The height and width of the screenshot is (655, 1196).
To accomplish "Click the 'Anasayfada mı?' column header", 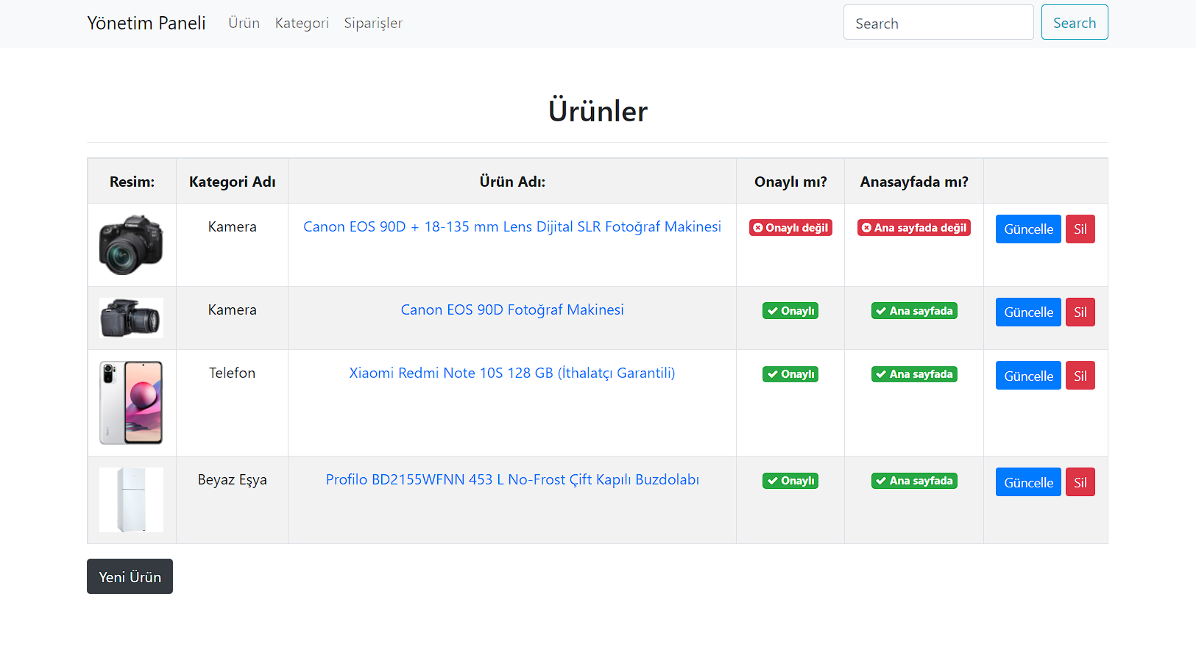I will [914, 182].
